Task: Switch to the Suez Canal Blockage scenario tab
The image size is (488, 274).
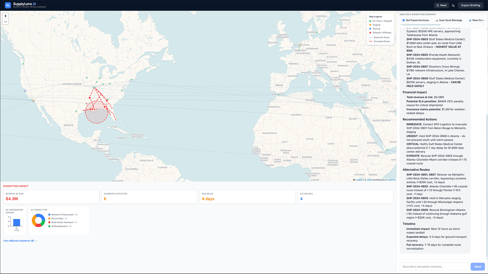Action: pos(449,20)
